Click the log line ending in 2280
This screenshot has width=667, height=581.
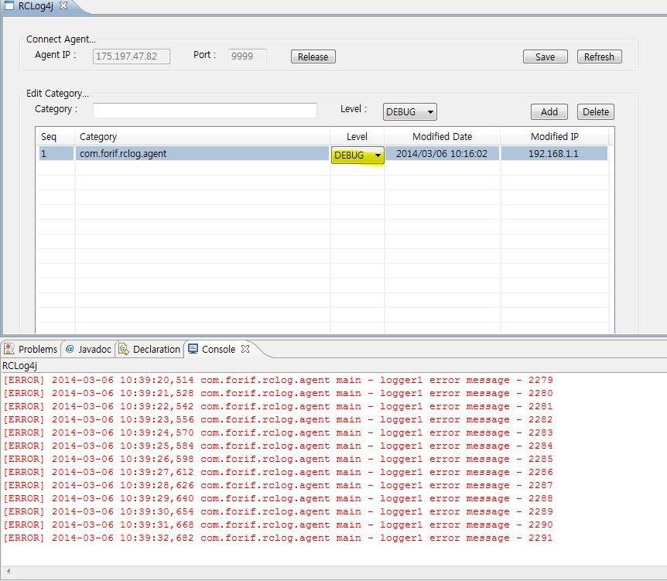click(278, 394)
